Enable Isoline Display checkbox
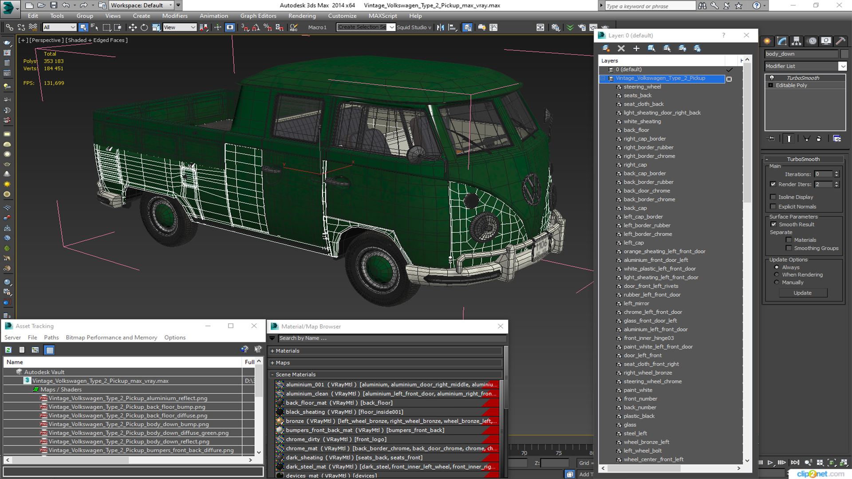Viewport: 852px width, 479px height. pos(773,197)
